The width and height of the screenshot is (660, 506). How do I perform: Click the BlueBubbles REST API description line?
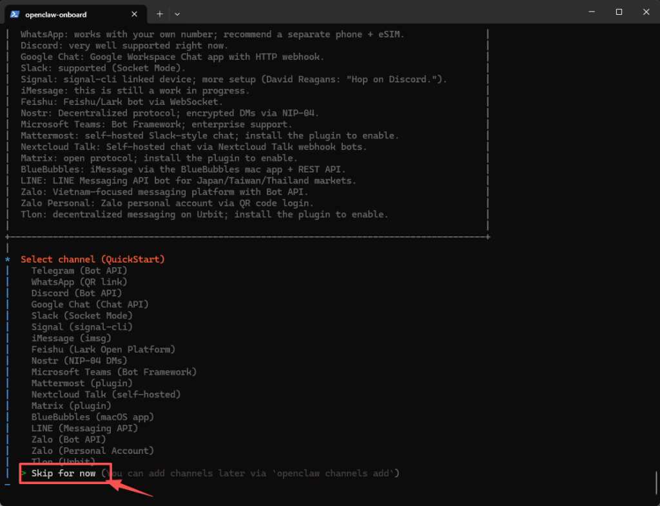[x=183, y=169]
